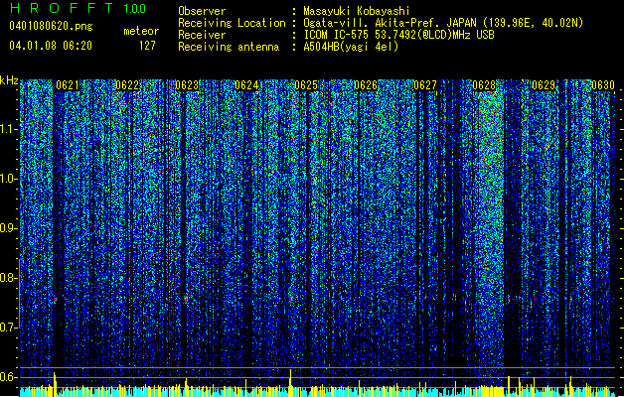Click the observer name Masayuki Kobayashi

click(357, 11)
